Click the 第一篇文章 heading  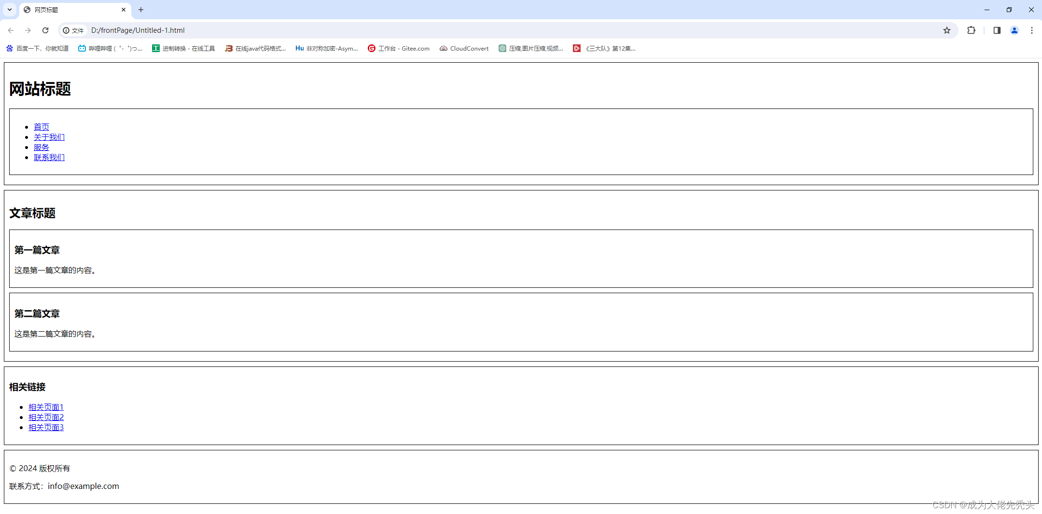37,250
